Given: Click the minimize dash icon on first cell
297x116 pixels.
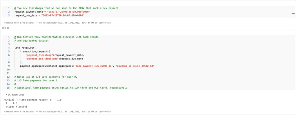Looking at the screenshot, I should (x=294, y=14).
